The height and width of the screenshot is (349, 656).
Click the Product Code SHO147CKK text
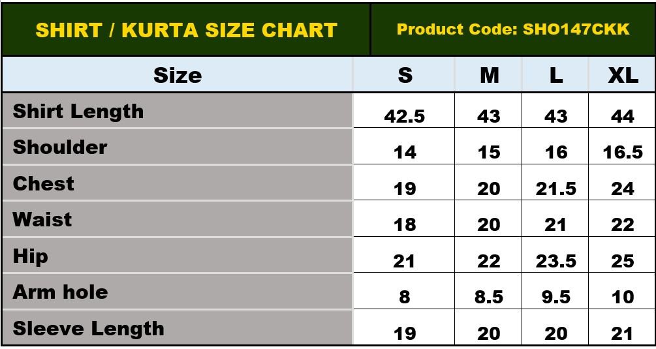click(513, 29)
